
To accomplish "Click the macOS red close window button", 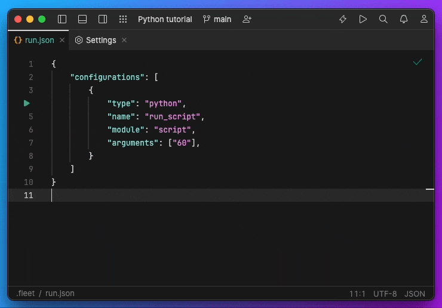I will (x=18, y=19).
